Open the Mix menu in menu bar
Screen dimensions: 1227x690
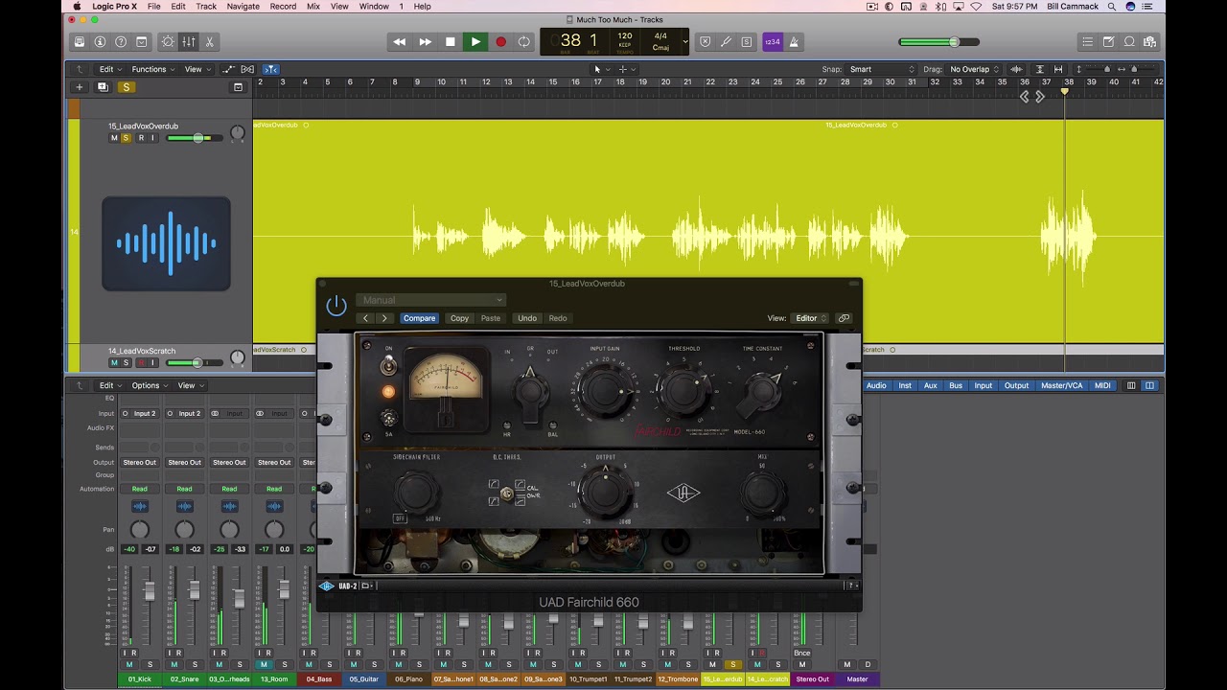tap(313, 7)
